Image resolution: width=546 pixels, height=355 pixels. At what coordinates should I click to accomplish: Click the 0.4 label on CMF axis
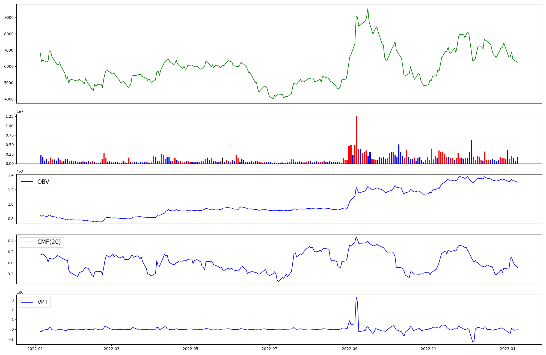11,241
